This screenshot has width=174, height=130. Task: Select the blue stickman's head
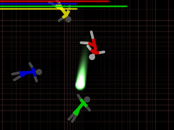[39, 72]
